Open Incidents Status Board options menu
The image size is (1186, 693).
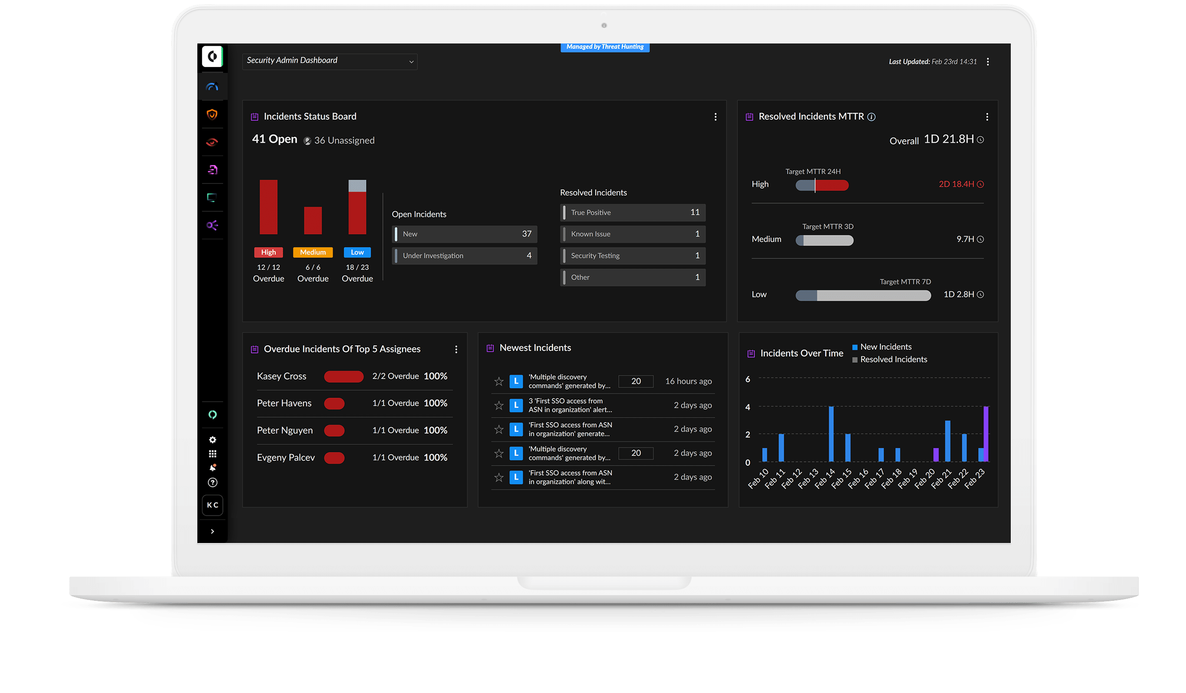(715, 117)
